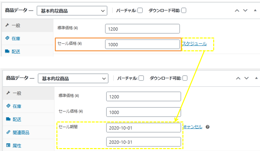Viewport: 260px width, 151px height.
Task: Click move-down arrow in lower panel header
Action: (247, 78)
